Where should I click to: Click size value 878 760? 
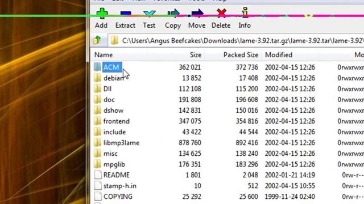coord(190,143)
